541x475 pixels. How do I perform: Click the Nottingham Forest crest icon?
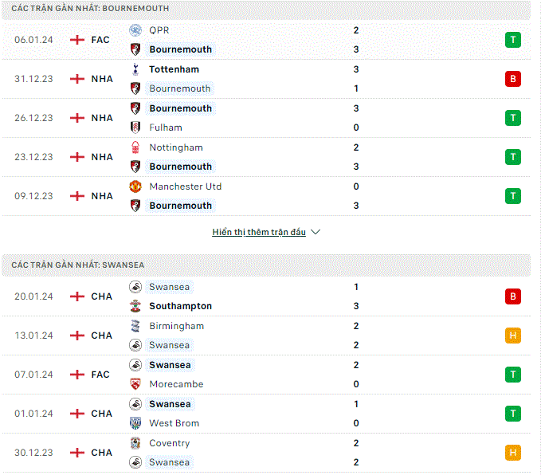[x=135, y=147]
